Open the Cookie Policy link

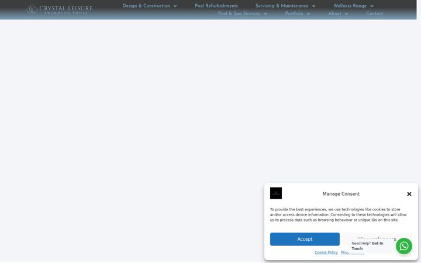[326, 252]
